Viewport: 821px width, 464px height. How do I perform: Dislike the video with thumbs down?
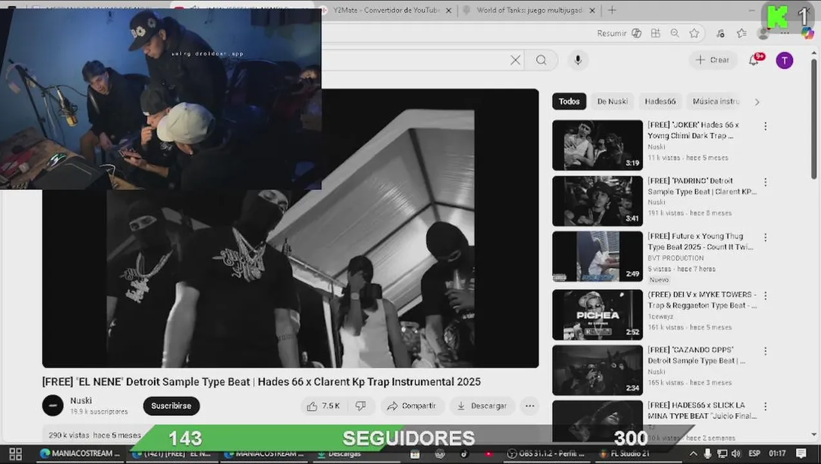361,406
